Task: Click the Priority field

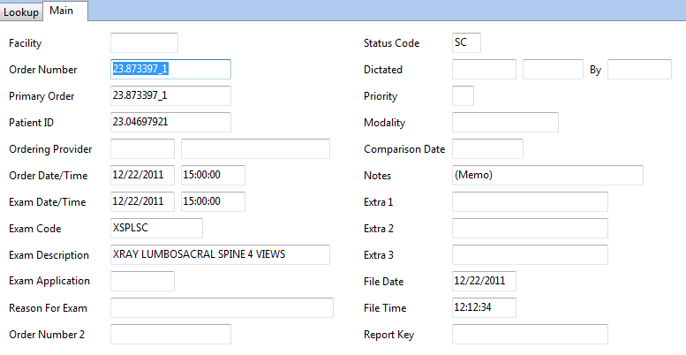Action: click(x=463, y=96)
